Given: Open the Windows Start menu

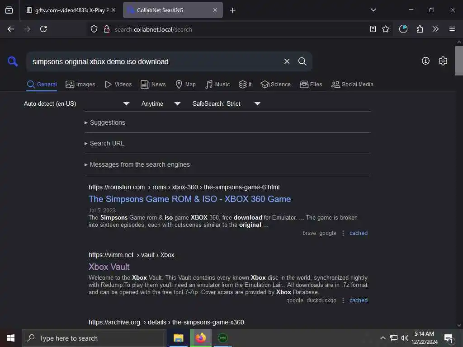Looking at the screenshot, I should tap(11, 338).
